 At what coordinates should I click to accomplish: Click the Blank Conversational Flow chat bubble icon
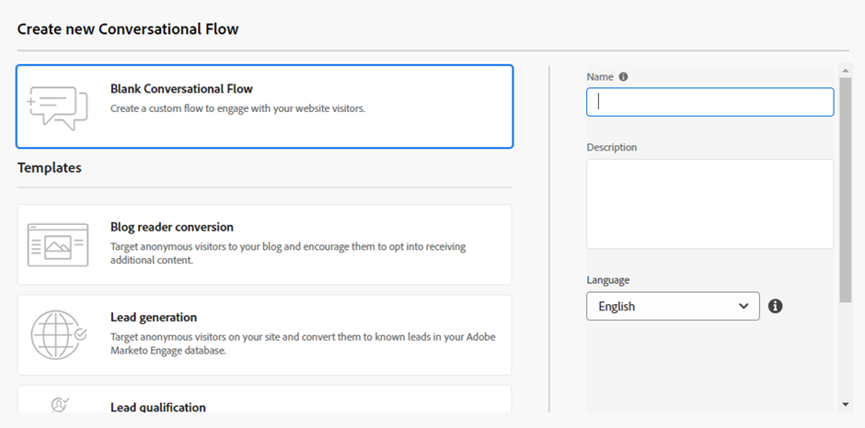click(58, 107)
